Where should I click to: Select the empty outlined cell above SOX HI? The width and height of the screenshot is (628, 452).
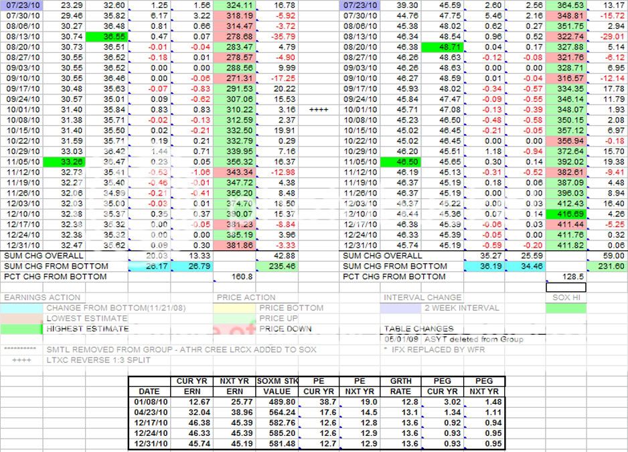pyautogui.click(x=566, y=287)
